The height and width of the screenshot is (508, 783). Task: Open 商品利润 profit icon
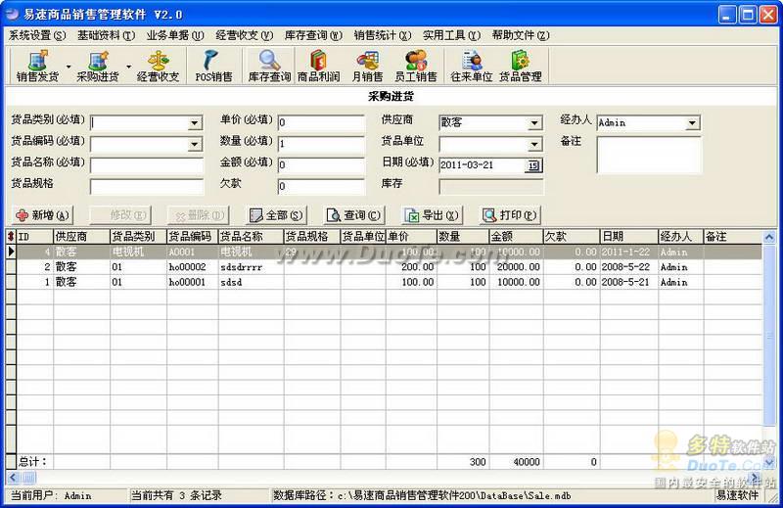pos(319,67)
